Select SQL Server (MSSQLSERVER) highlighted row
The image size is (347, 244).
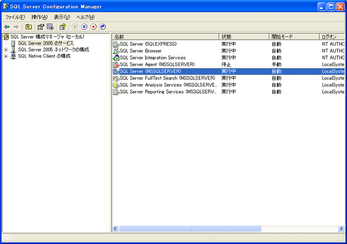tap(229, 71)
